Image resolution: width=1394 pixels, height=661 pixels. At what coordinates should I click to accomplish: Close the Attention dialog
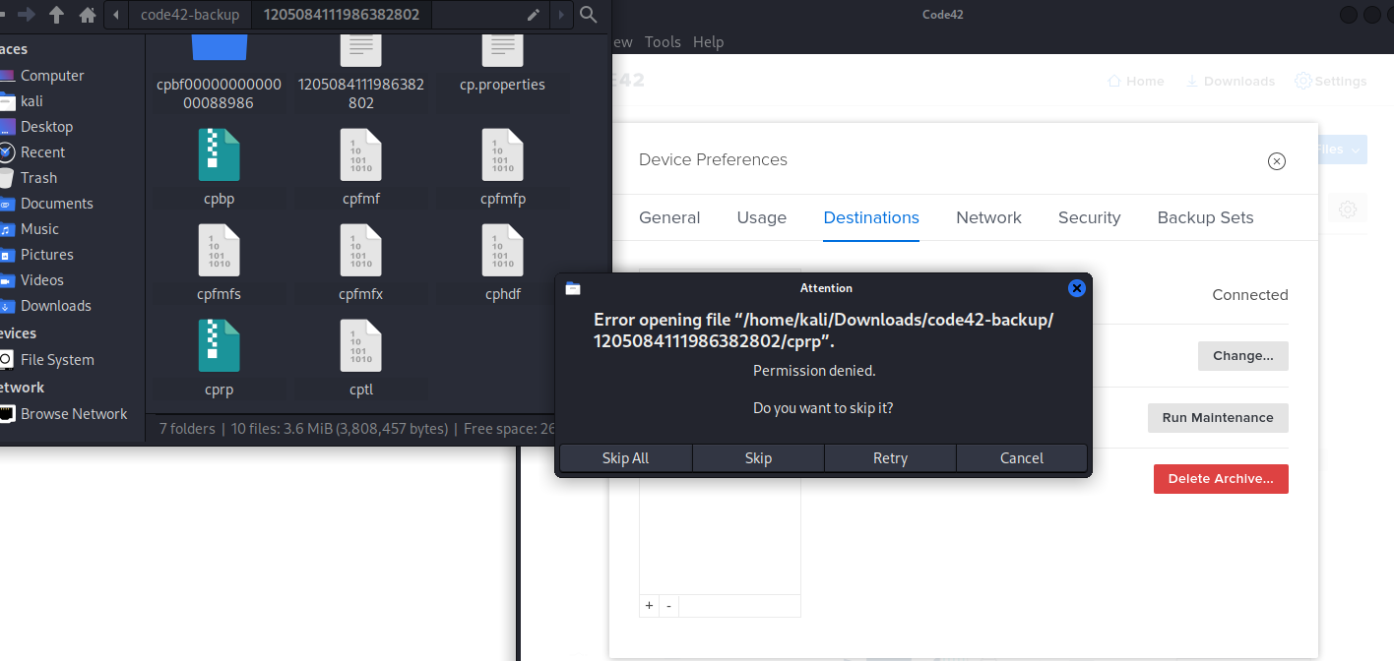(x=1076, y=288)
